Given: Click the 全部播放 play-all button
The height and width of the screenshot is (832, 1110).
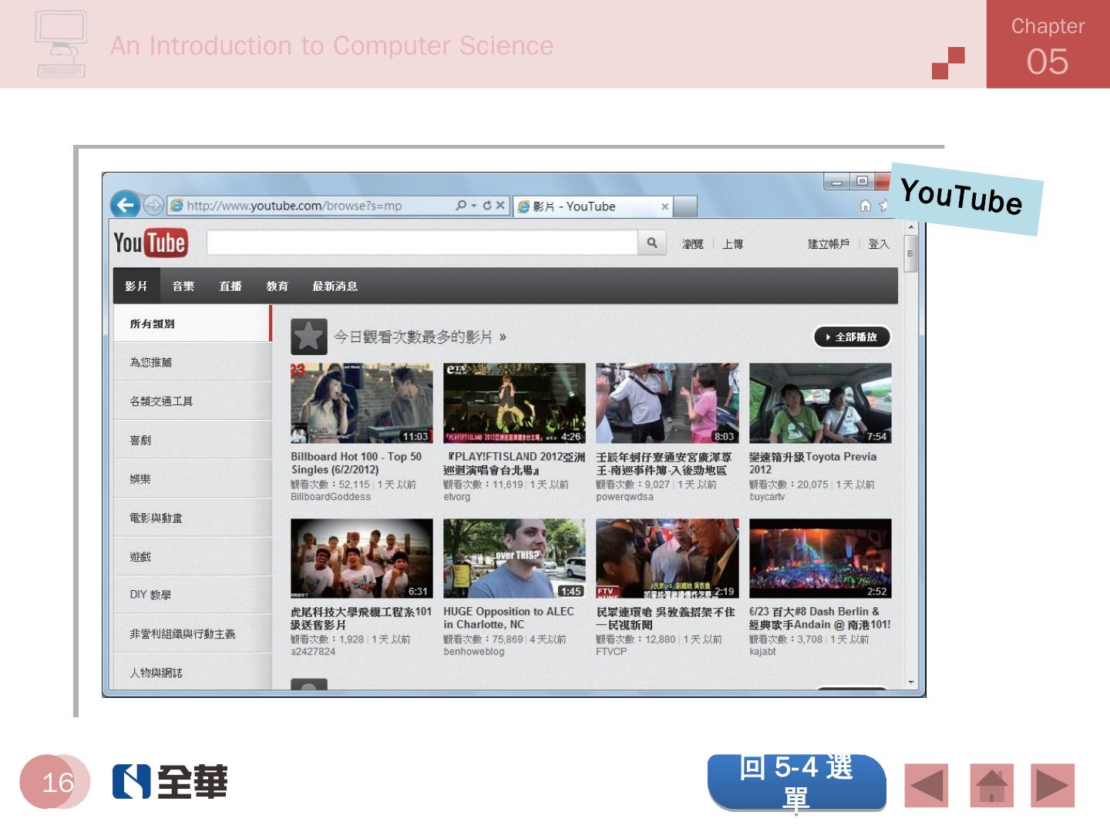Looking at the screenshot, I should point(852,337).
